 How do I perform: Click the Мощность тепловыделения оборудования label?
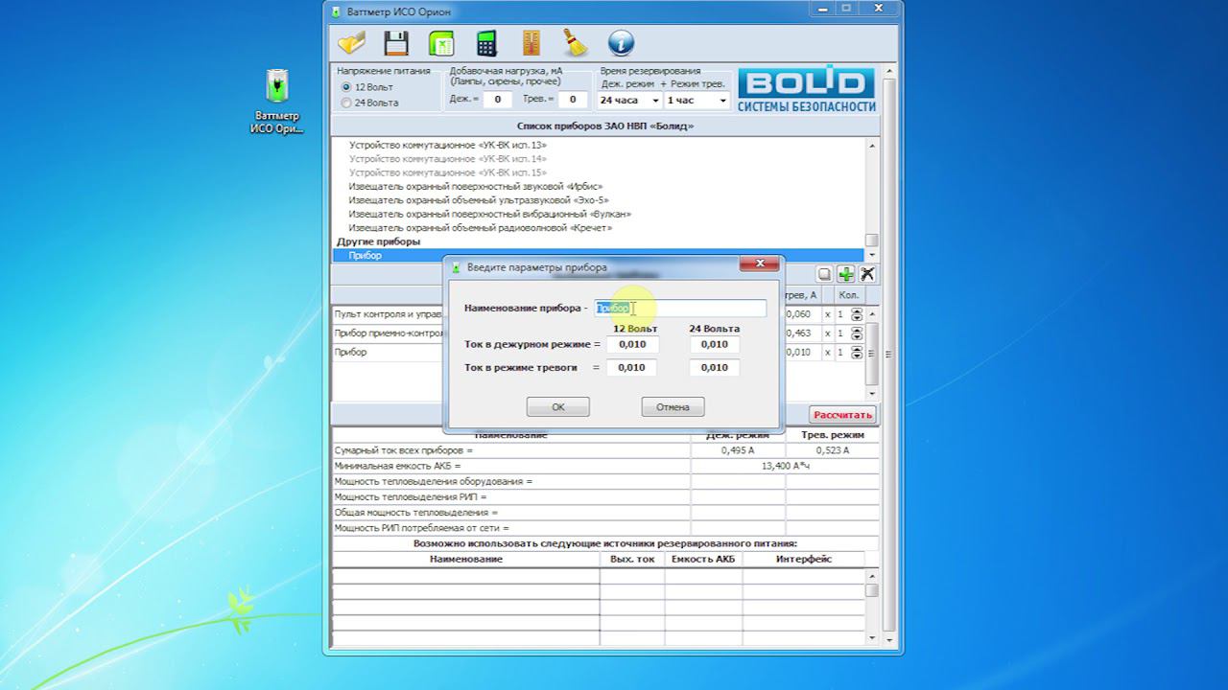pos(433,481)
